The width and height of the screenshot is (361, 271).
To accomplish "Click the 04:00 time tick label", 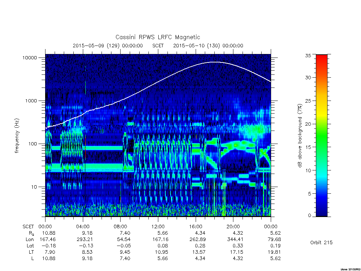I will coord(83,227).
